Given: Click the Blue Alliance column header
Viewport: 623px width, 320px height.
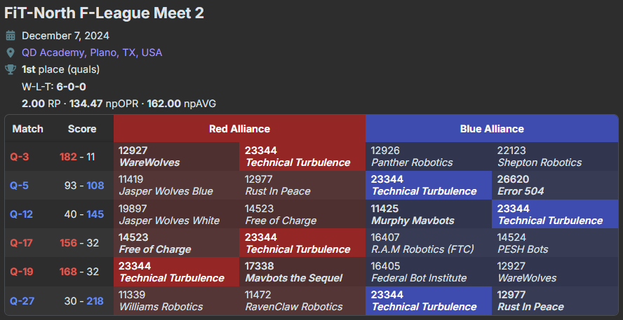Looking at the screenshot, I should (x=492, y=129).
